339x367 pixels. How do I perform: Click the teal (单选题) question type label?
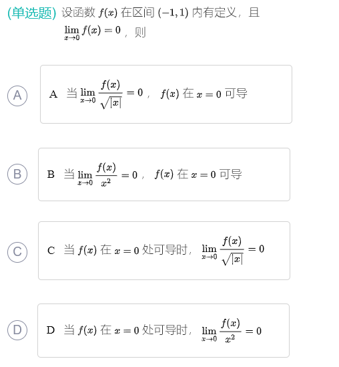[32, 13]
